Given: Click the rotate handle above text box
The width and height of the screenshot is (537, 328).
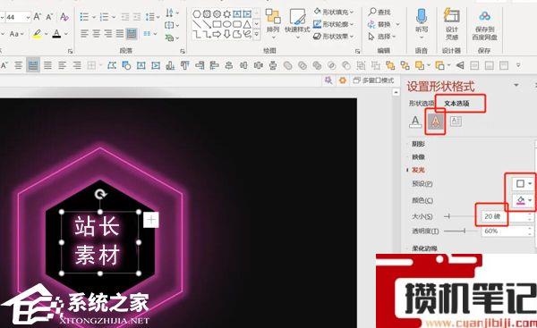Looking at the screenshot, I should coord(100,195).
